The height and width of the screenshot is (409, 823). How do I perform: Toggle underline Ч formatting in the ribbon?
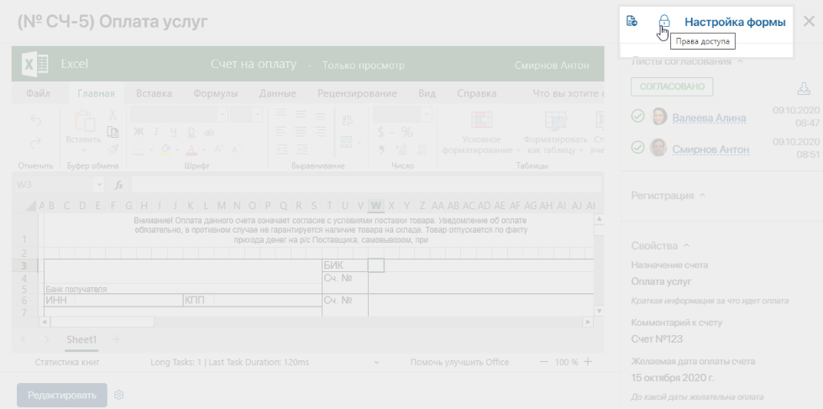[x=173, y=133]
